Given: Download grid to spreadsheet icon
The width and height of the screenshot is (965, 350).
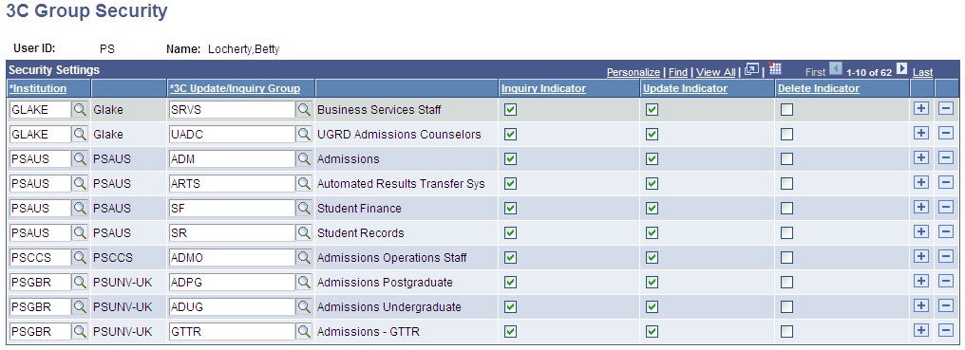Looking at the screenshot, I should 775,69.
